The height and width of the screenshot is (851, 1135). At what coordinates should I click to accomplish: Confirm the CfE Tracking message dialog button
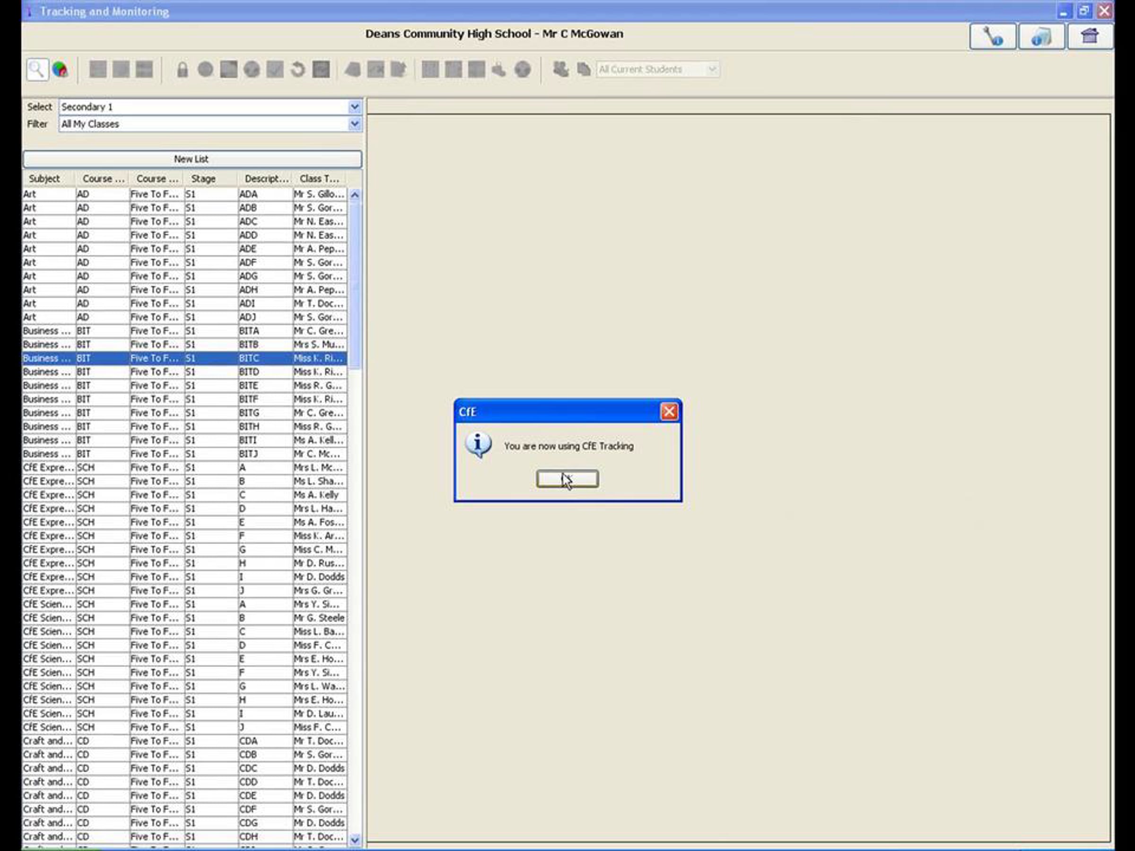(567, 478)
